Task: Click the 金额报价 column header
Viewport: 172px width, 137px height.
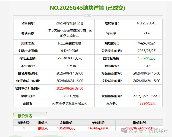Action: coord(66,123)
